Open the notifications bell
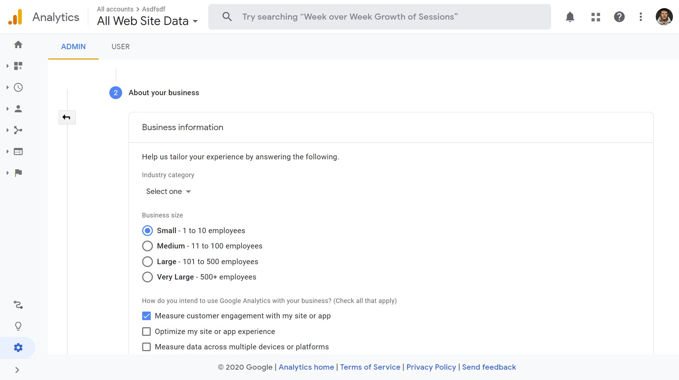Viewport: 679px width, 380px height. tap(570, 17)
